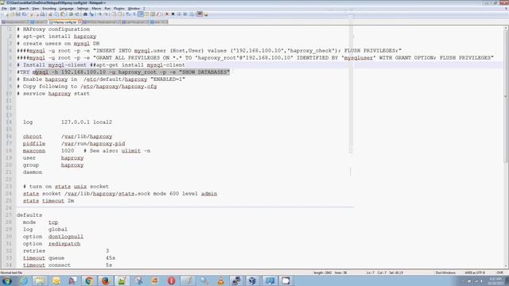The height and width of the screenshot is (286, 509).
Task: Close the HAproxy config.txt tab
Action: pyautogui.click(x=80, y=21)
